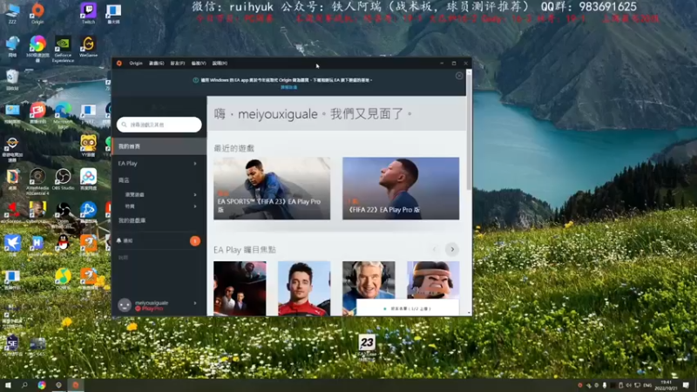Open the GeForce Experience desktop icon
This screenshot has width=697, height=392.
(x=63, y=48)
